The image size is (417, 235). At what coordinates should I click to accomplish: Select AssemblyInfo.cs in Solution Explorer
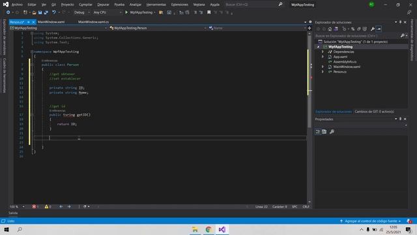[345, 62]
